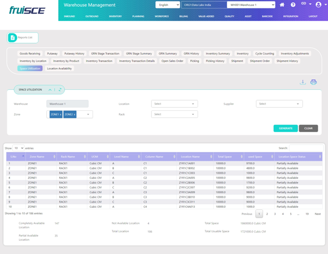Screen dimensions: 328x254
Task: Click the table Search input field
Action: pyautogui.click(x=306, y=148)
